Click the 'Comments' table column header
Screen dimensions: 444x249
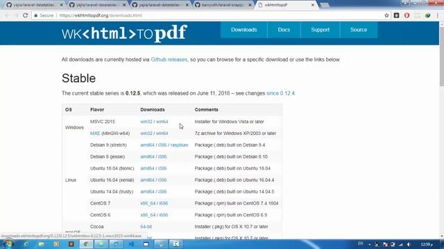pos(207,109)
